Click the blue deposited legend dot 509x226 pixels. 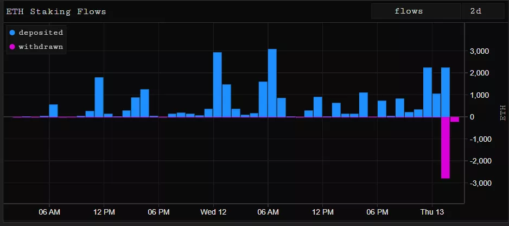(x=12, y=33)
